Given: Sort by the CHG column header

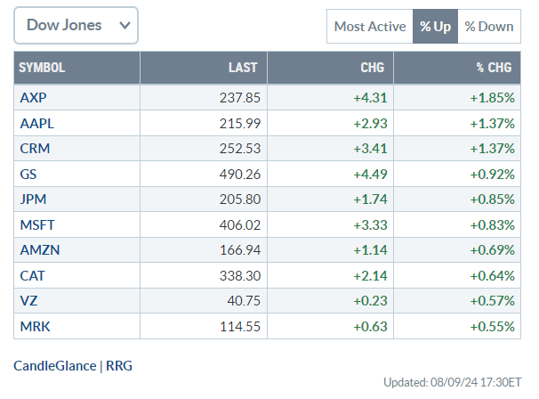Looking at the screenshot, I should (x=373, y=68).
